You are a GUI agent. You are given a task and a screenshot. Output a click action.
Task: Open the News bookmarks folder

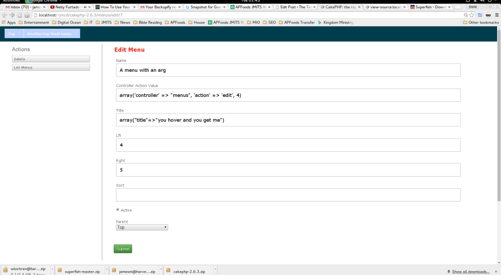click(122, 23)
